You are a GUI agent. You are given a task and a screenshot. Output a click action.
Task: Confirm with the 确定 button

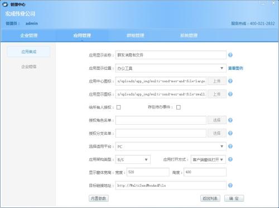point(234,198)
